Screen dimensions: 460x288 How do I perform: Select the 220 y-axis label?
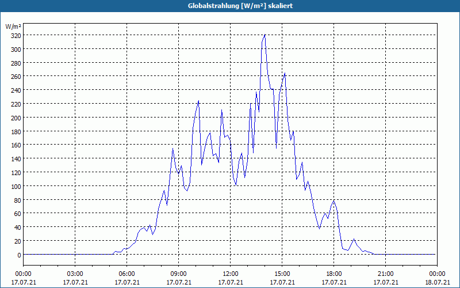[x=16, y=104]
